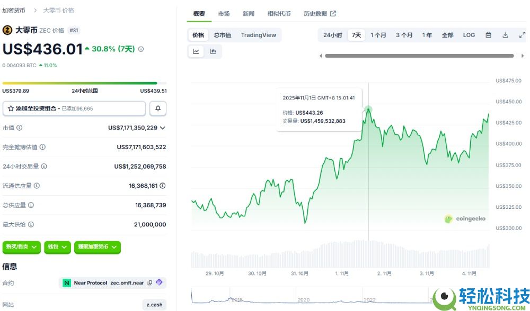Download the chart data
Image resolution: width=530 pixels, height=311 pixels.
pos(505,35)
